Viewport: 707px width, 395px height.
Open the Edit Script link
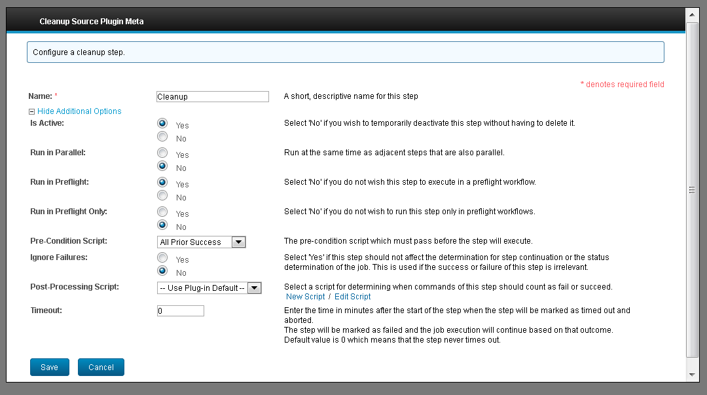click(x=352, y=296)
